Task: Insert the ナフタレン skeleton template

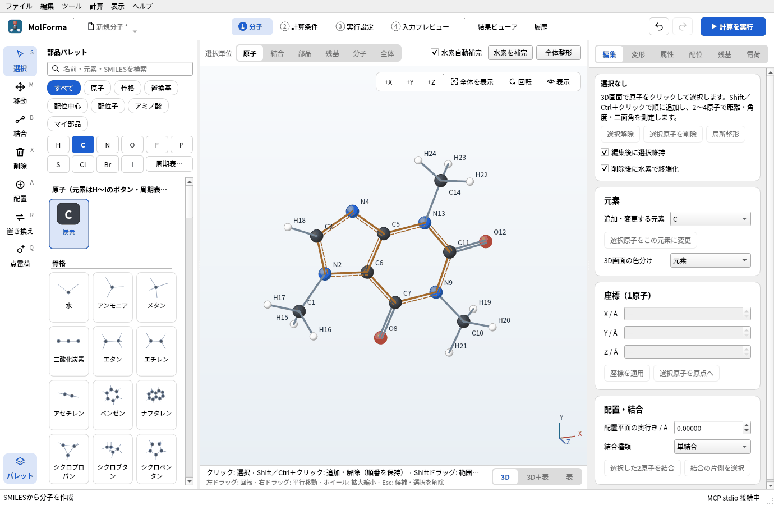Action: click(156, 405)
